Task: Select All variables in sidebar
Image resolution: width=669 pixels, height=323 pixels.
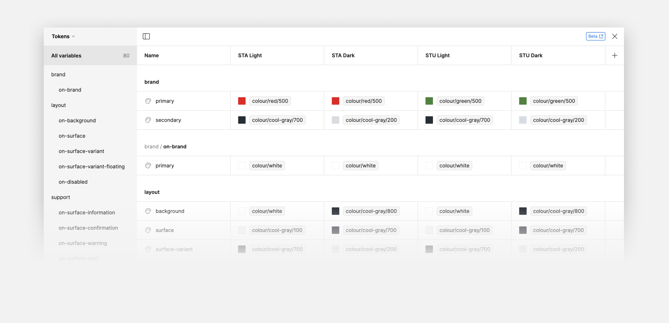Action: coord(90,56)
